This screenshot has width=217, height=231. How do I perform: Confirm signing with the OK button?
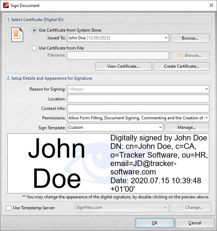[x=155, y=223]
